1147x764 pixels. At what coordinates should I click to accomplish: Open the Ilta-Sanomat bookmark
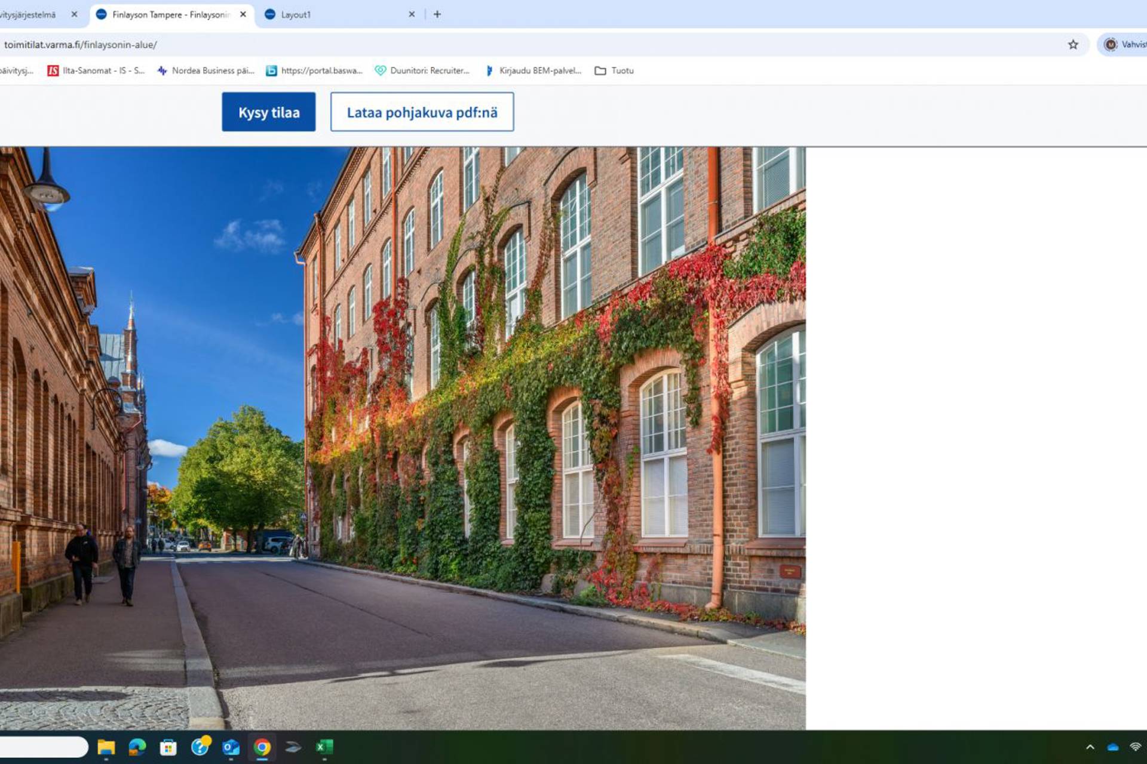96,70
